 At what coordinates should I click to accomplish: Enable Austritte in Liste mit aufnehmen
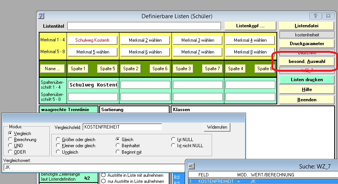(x=103, y=175)
